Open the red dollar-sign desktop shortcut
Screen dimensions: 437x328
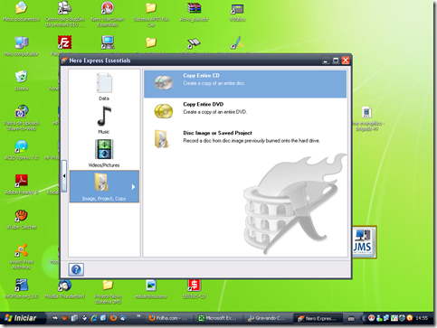click(194, 288)
